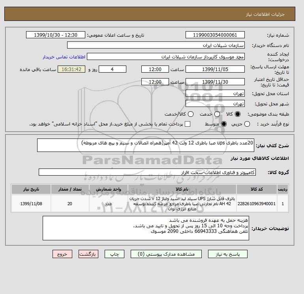Click the response deadline date 1399/11/05
The height and width of the screenshot is (294, 304).
215,69
